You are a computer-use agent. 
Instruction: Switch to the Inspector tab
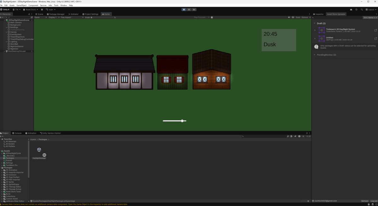pyautogui.click(x=318, y=14)
